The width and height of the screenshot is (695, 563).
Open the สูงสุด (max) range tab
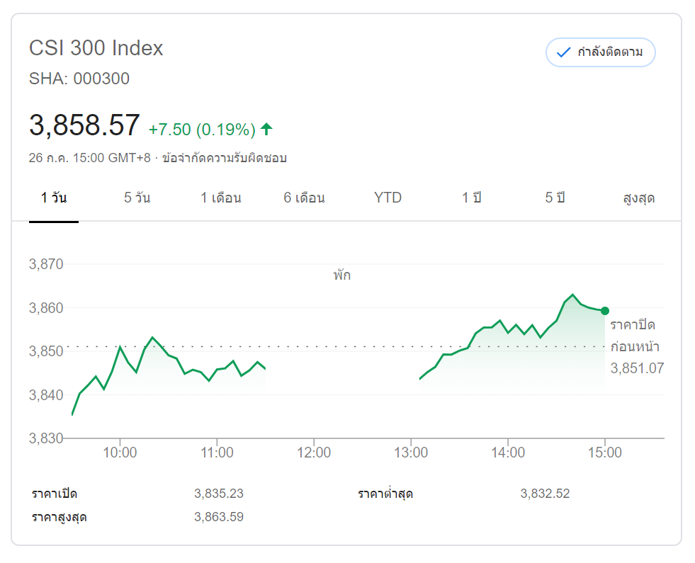(x=638, y=198)
